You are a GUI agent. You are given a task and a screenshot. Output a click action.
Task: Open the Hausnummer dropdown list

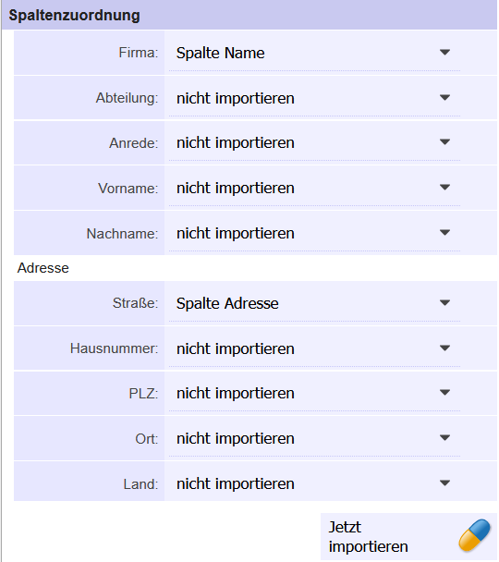(314, 348)
